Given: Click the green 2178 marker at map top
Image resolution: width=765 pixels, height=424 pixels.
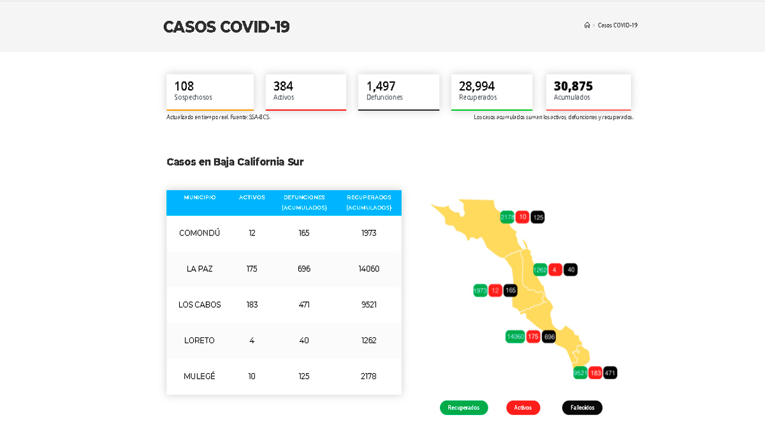Looking at the screenshot, I should click(507, 217).
